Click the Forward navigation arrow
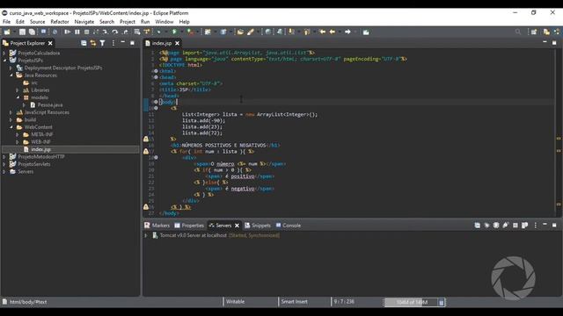Image resolution: width=563 pixels, height=316 pixels. (347, 32)
